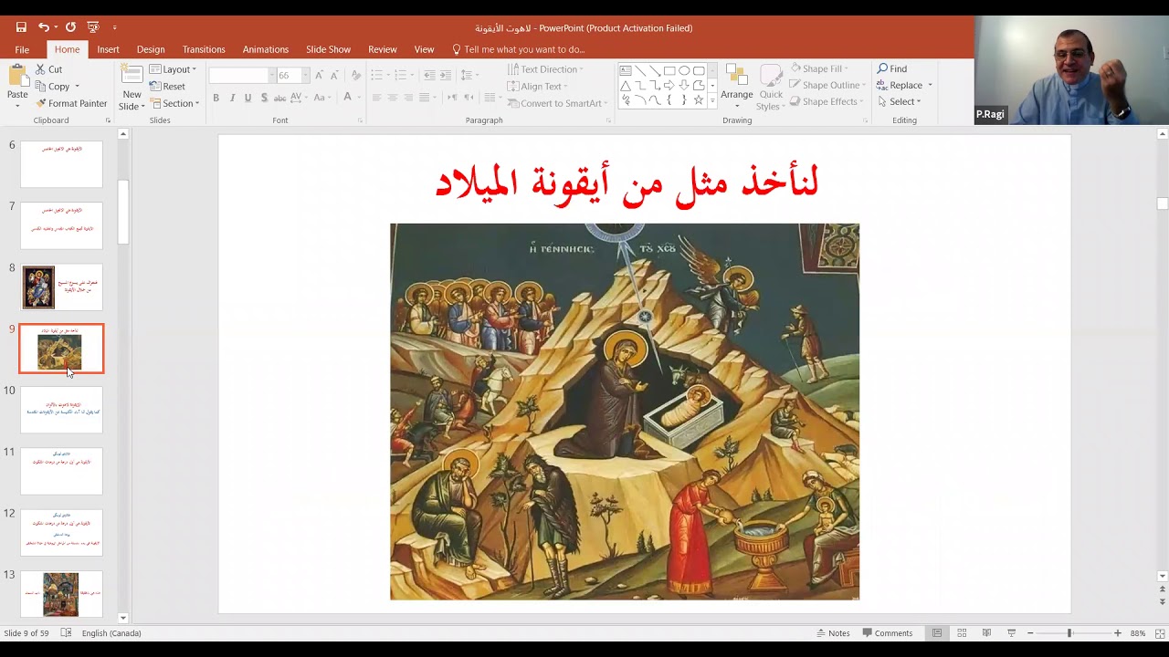Toggle text shadow
The image size is (1169, 657).
[x=264, y=98]
